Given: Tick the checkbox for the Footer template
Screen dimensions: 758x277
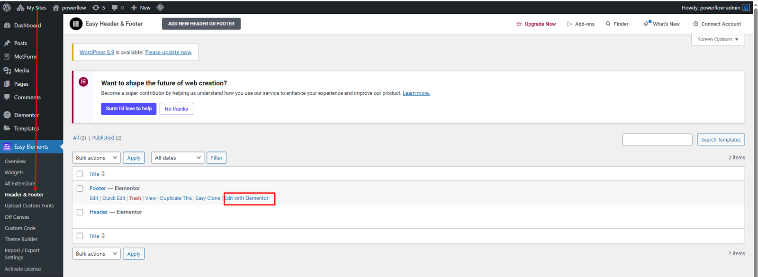Looking at the screenshot, I should (80, 188).
